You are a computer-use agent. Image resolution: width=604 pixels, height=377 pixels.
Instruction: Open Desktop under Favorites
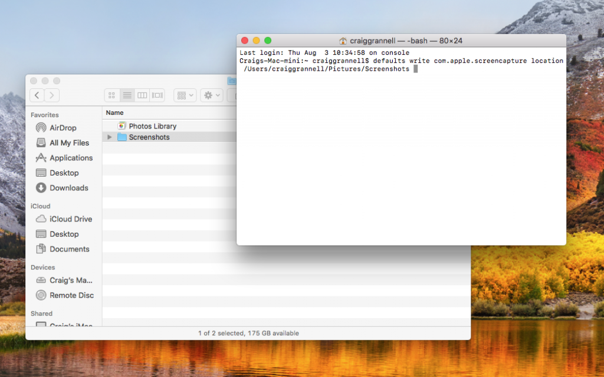pyautogui.click(x=57, y=173)
